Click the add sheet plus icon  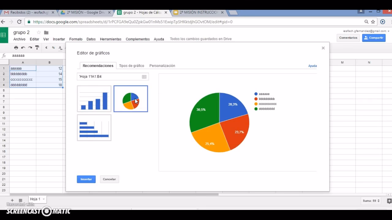coord(12,200)
